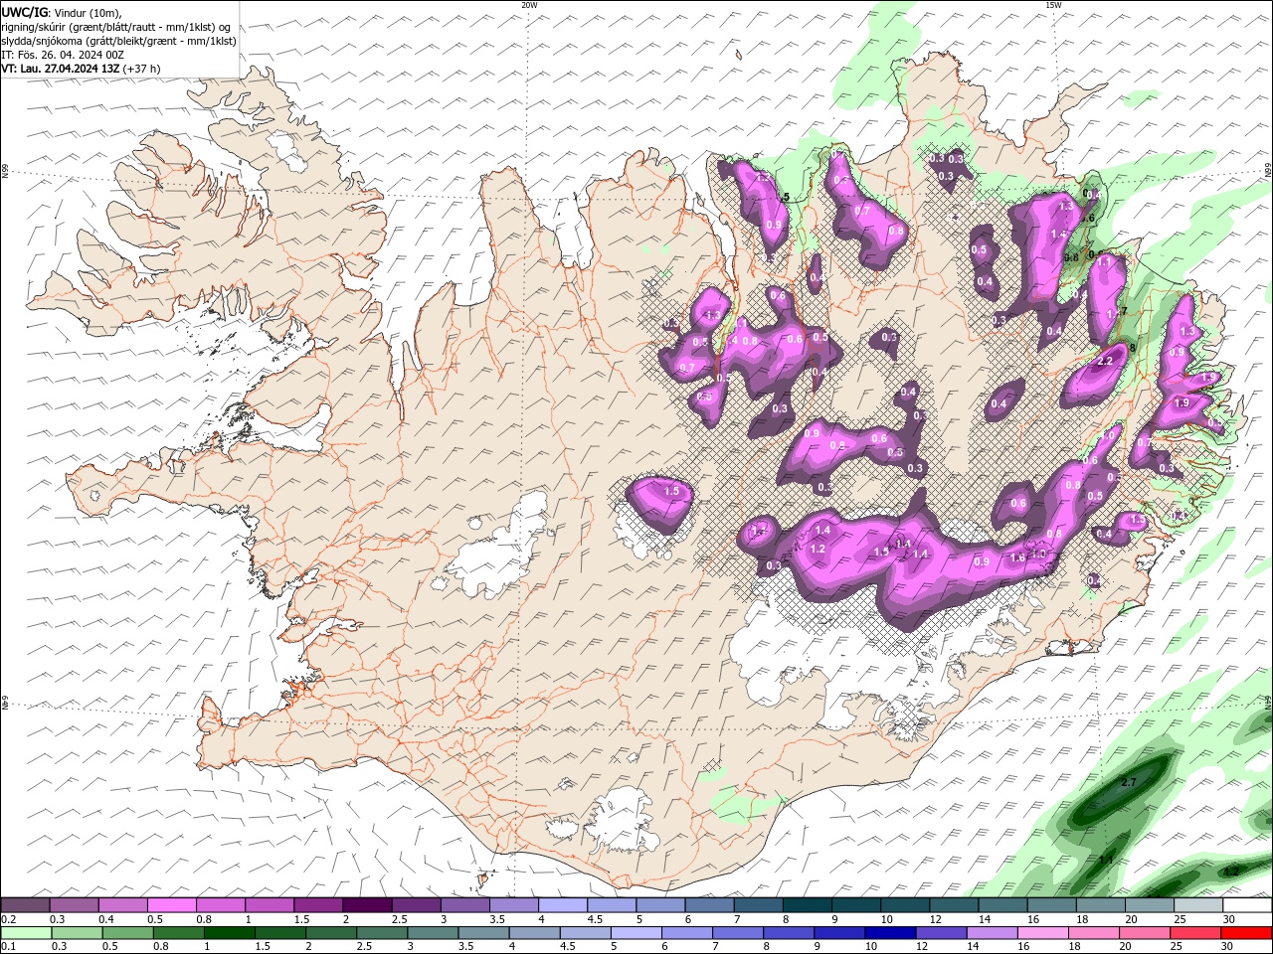
Task: Click the '3.5' label in the upper legend row
Action: coord(496,919)
